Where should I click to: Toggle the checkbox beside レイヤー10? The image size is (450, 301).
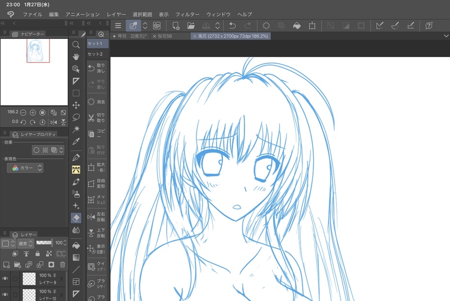coord(15,295)
